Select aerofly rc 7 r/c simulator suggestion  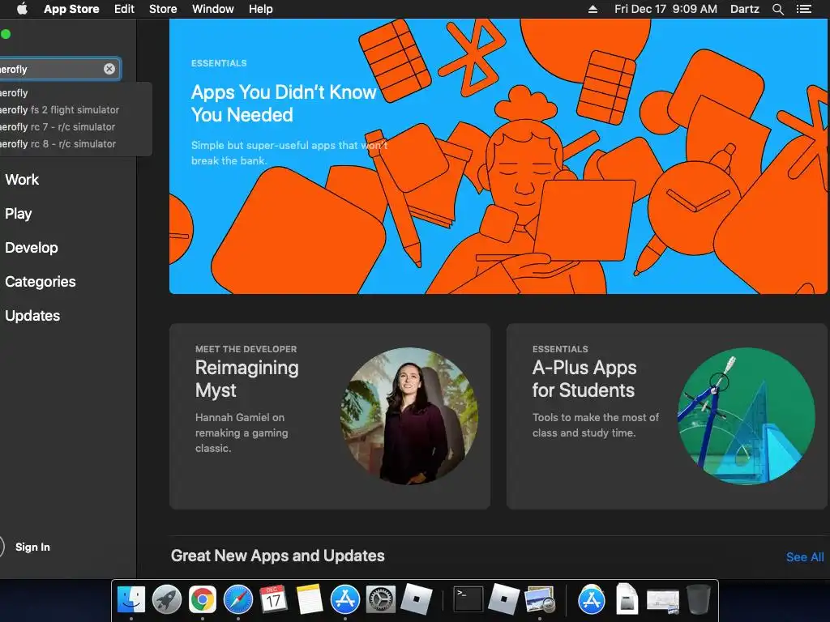[58, 127]
